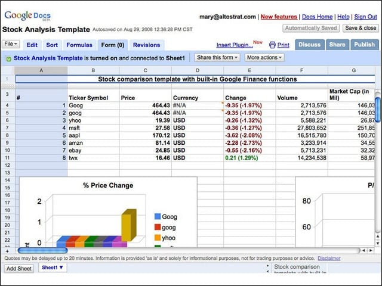Click the orange comment marker on Goog's Change cell
Screen dimensions: 382x286
tap(222, 103)
